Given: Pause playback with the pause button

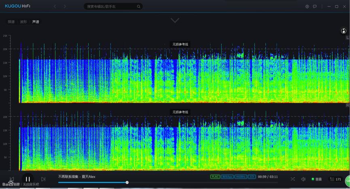Looking at the screenshot, I should click(x=28, y=179).
